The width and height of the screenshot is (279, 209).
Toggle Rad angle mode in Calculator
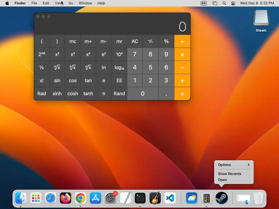42,94
